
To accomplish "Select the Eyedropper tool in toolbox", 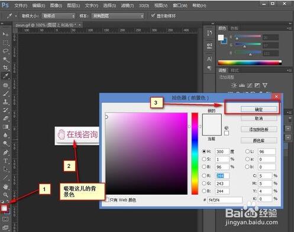I will [x=5, y=76].
